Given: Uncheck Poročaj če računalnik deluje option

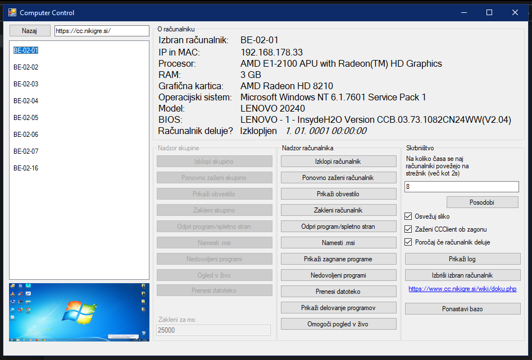Looking at the screenshot, I should tap(408, 242).
